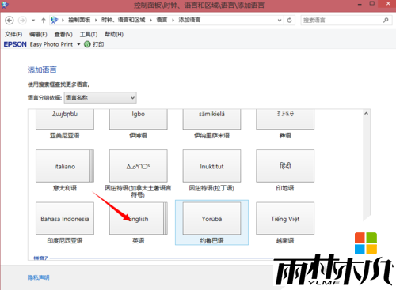This screenshot has height=290, width=396.
Task: Click the Forward navigation arrow
Action: [22, 21]
